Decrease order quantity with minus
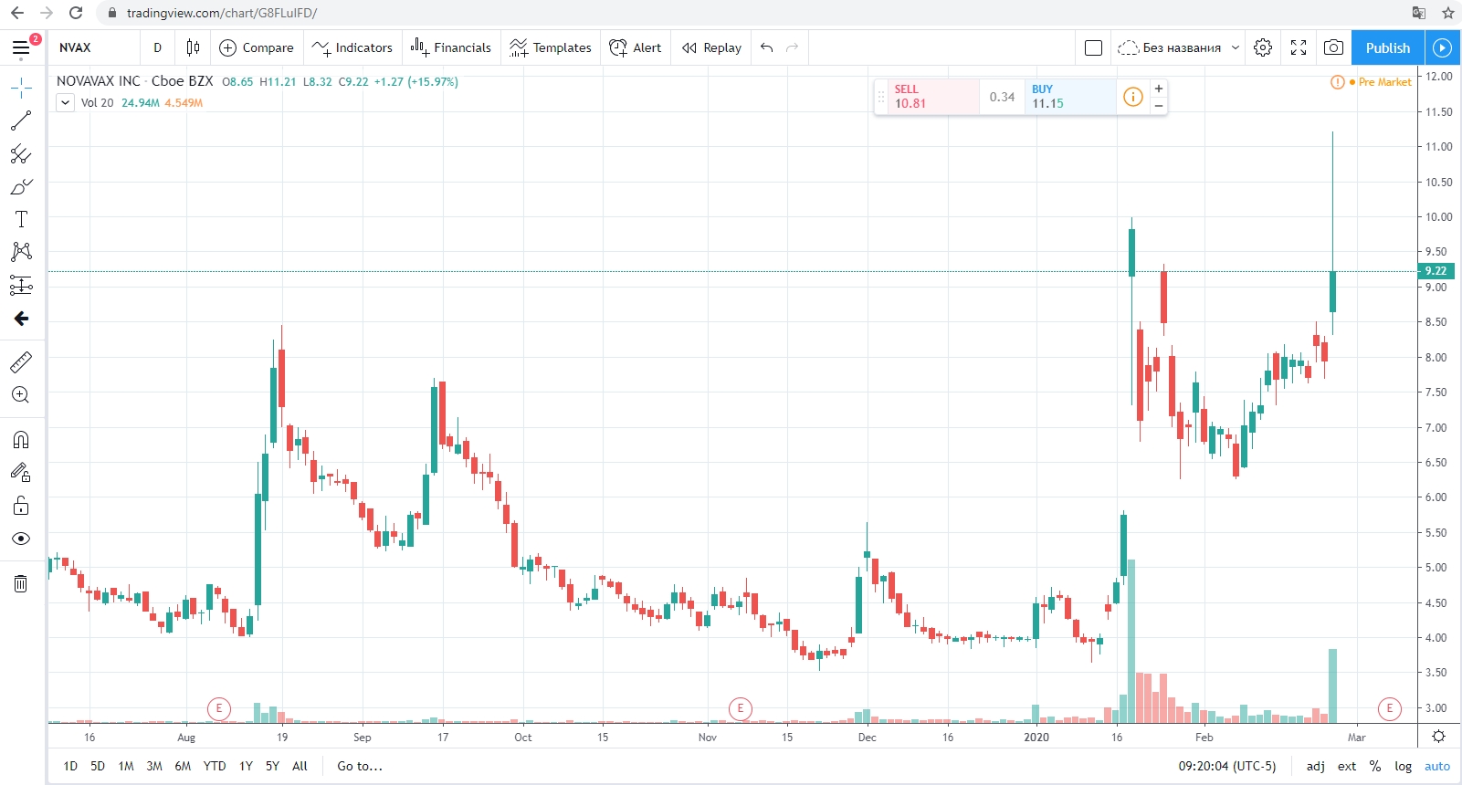The width and height of the screenshot is (1462, 785). pos(1159,106)
